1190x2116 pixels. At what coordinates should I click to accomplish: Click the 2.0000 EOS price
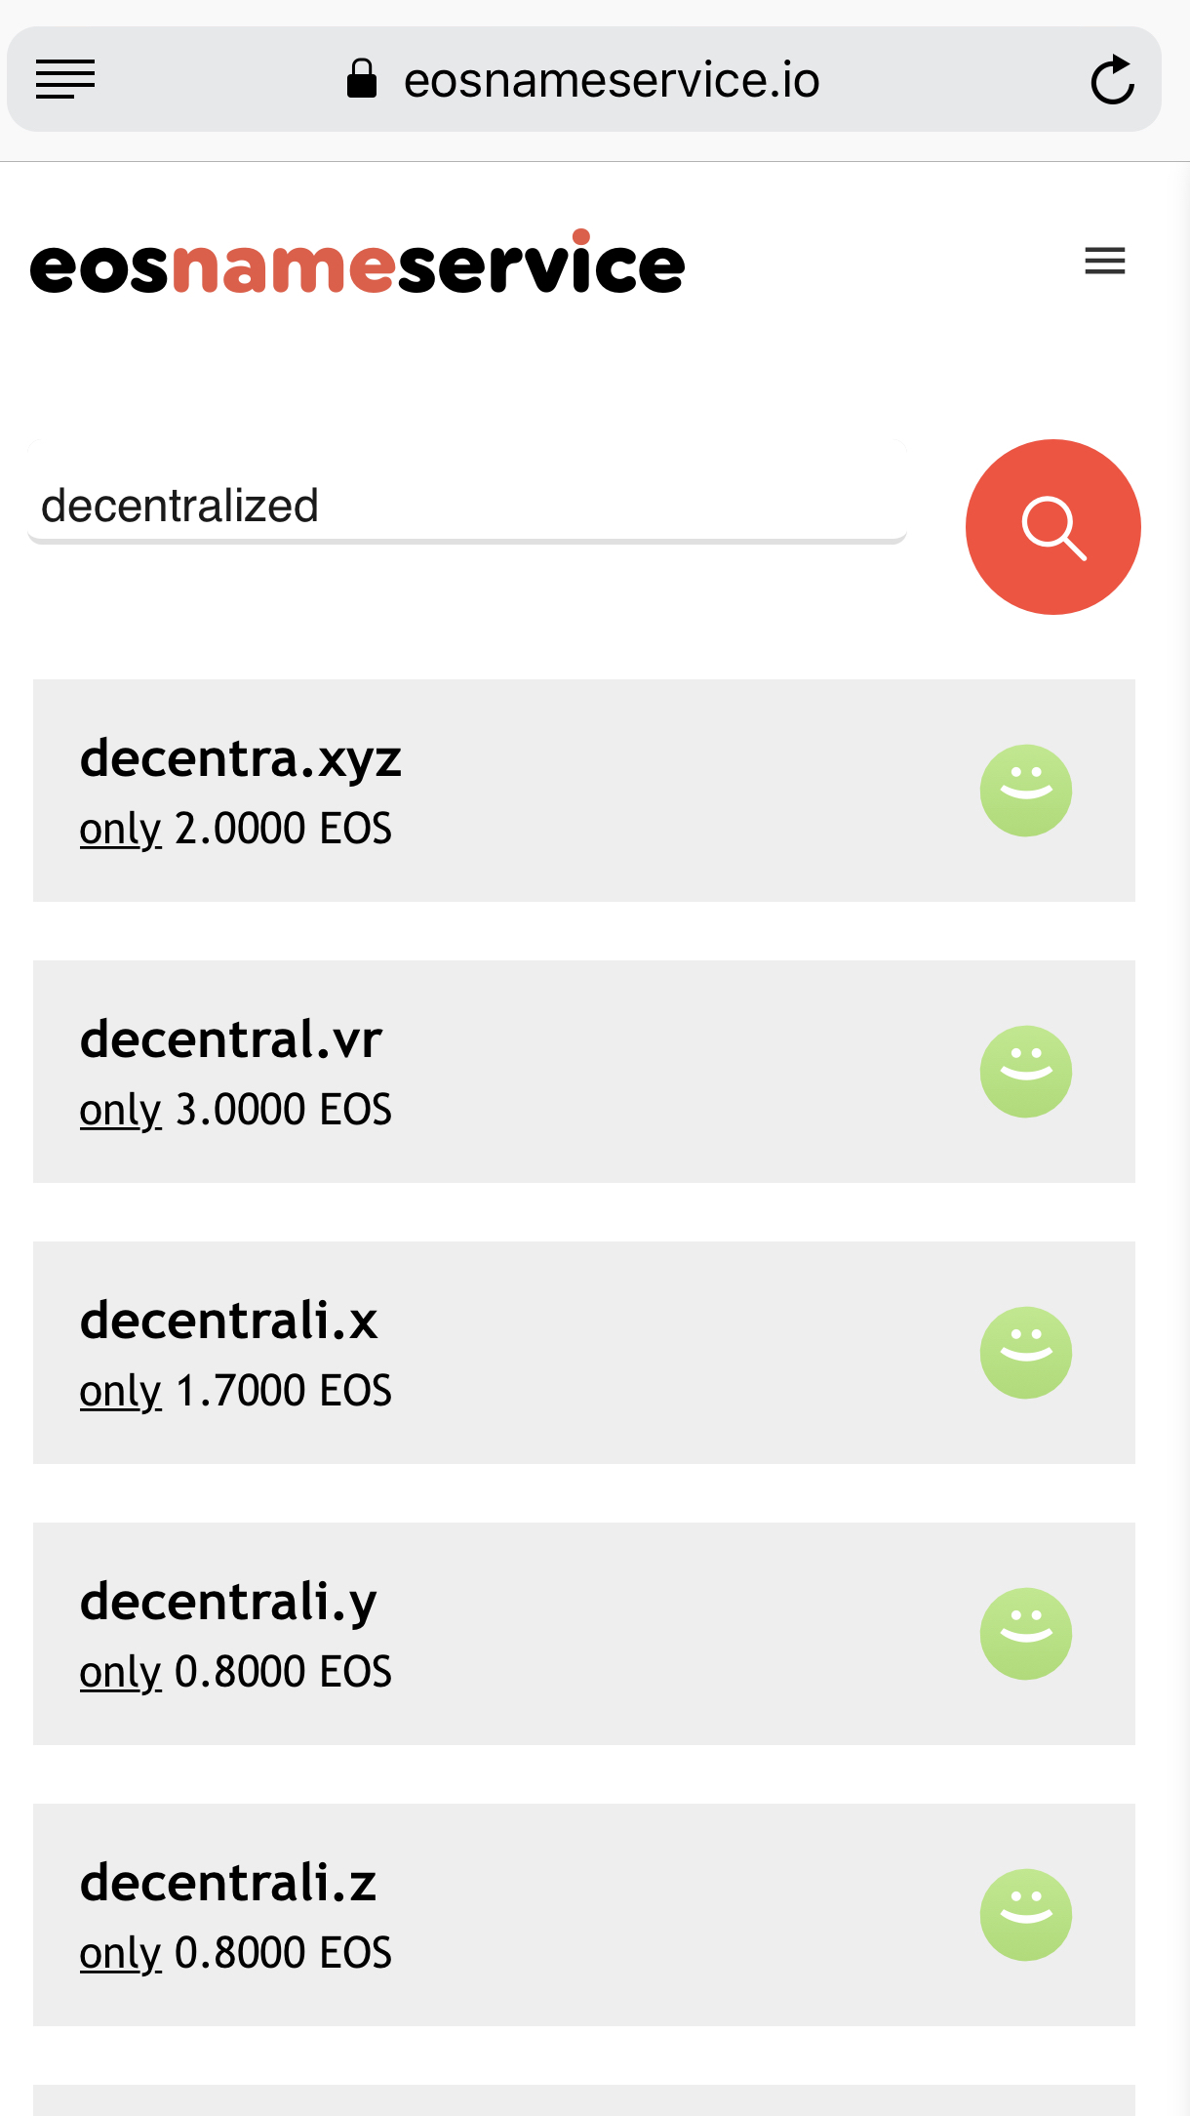(x=283, y=830)
